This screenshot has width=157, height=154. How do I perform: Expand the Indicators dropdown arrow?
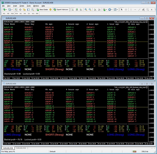click(x=106, y=10)
